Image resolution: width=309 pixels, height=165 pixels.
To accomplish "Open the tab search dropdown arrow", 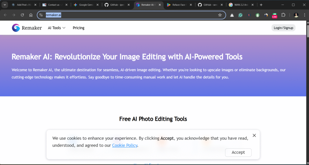I will tap(5, 5).
